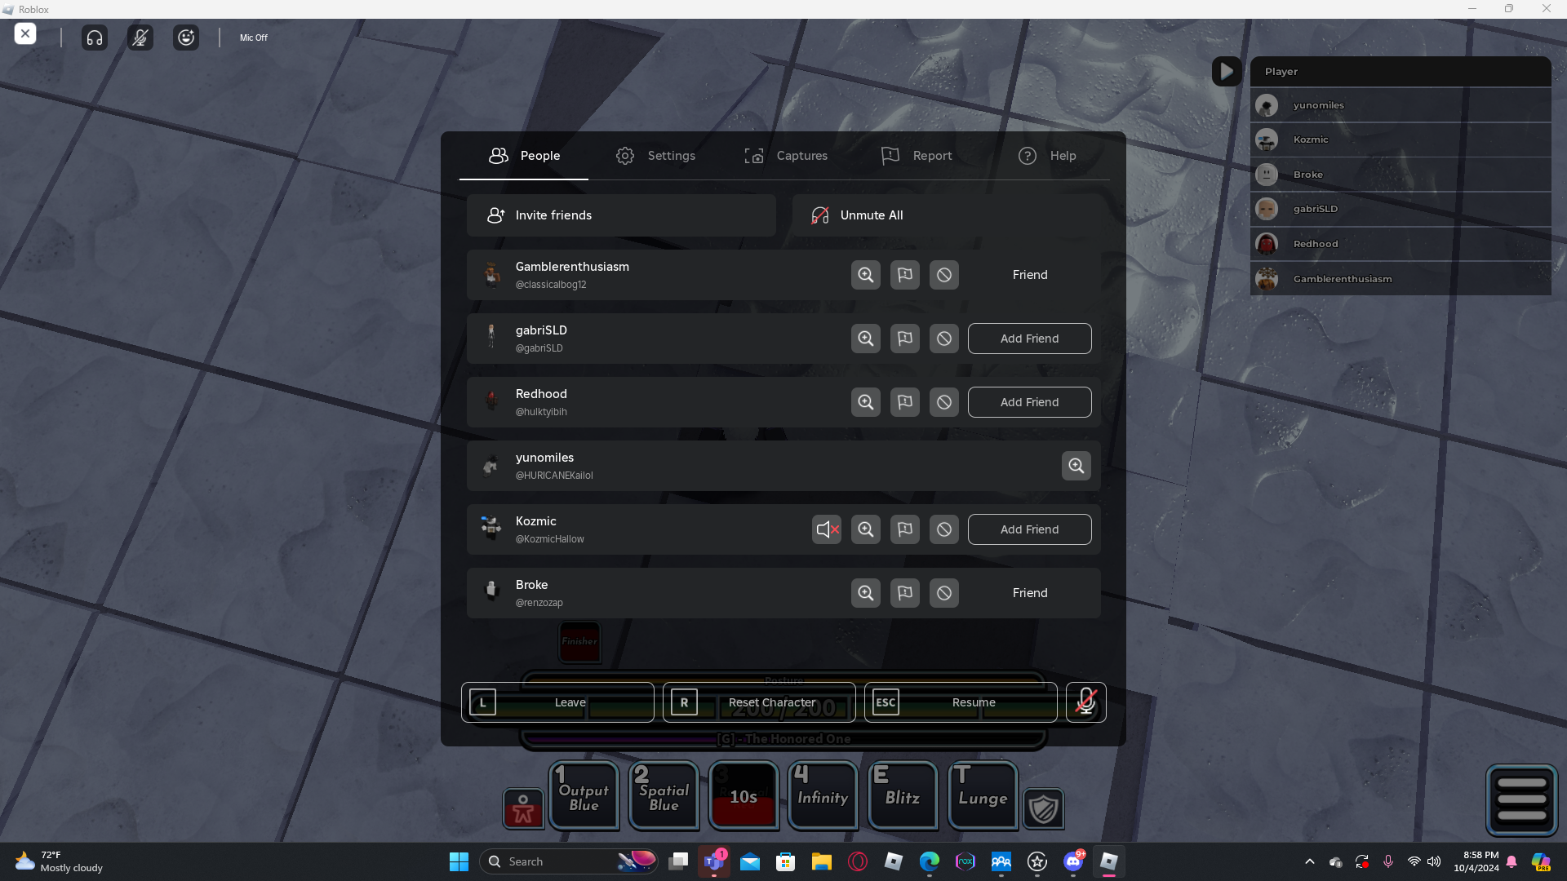
Task: Inspect Broke's avatar with magnifier icon
Action: click(866, 593)
